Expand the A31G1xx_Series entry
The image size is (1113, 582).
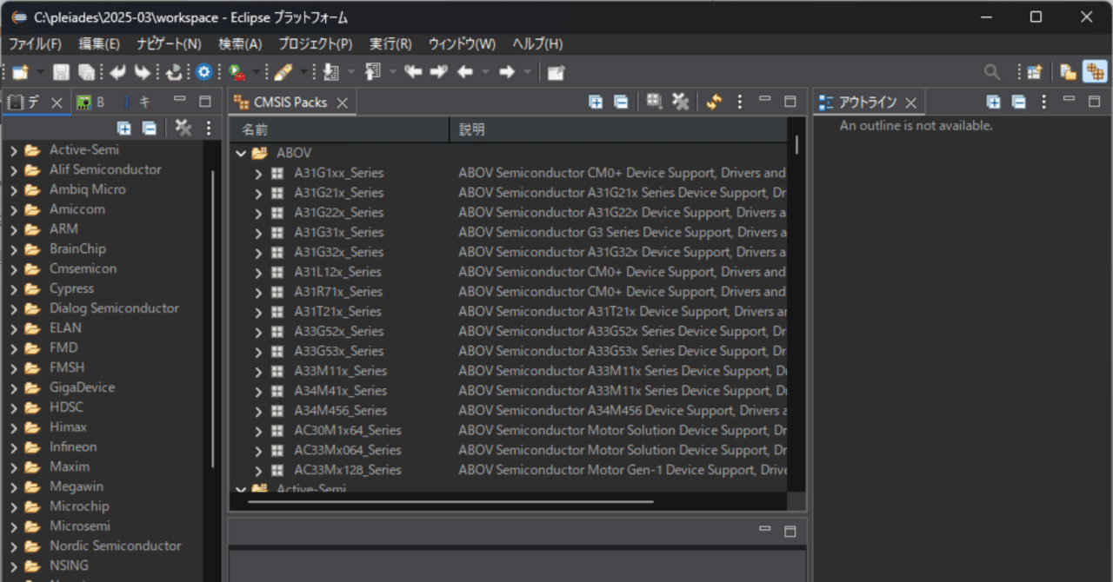258,172
